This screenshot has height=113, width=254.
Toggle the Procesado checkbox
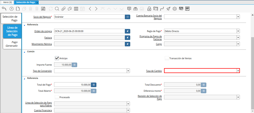pyautogui.click(x=57, y=97)
